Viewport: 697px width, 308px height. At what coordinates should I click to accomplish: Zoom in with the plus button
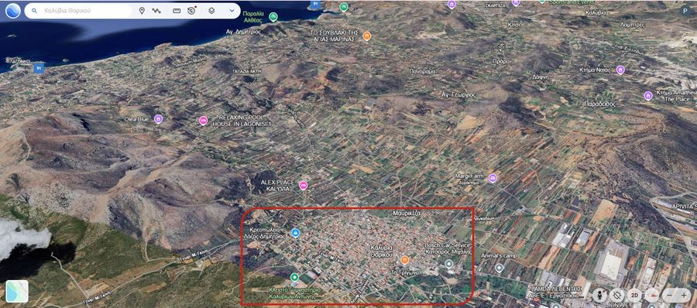point(684,295)
